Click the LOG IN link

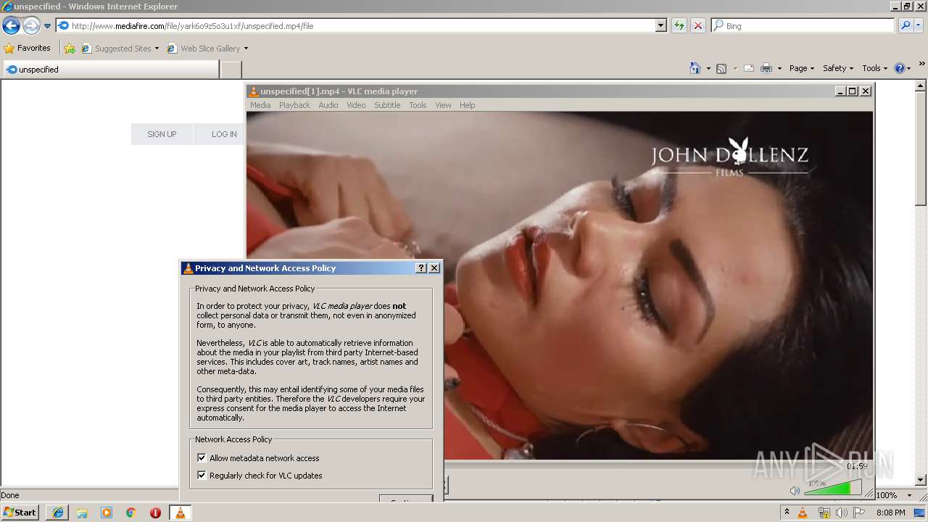(224, 134)
